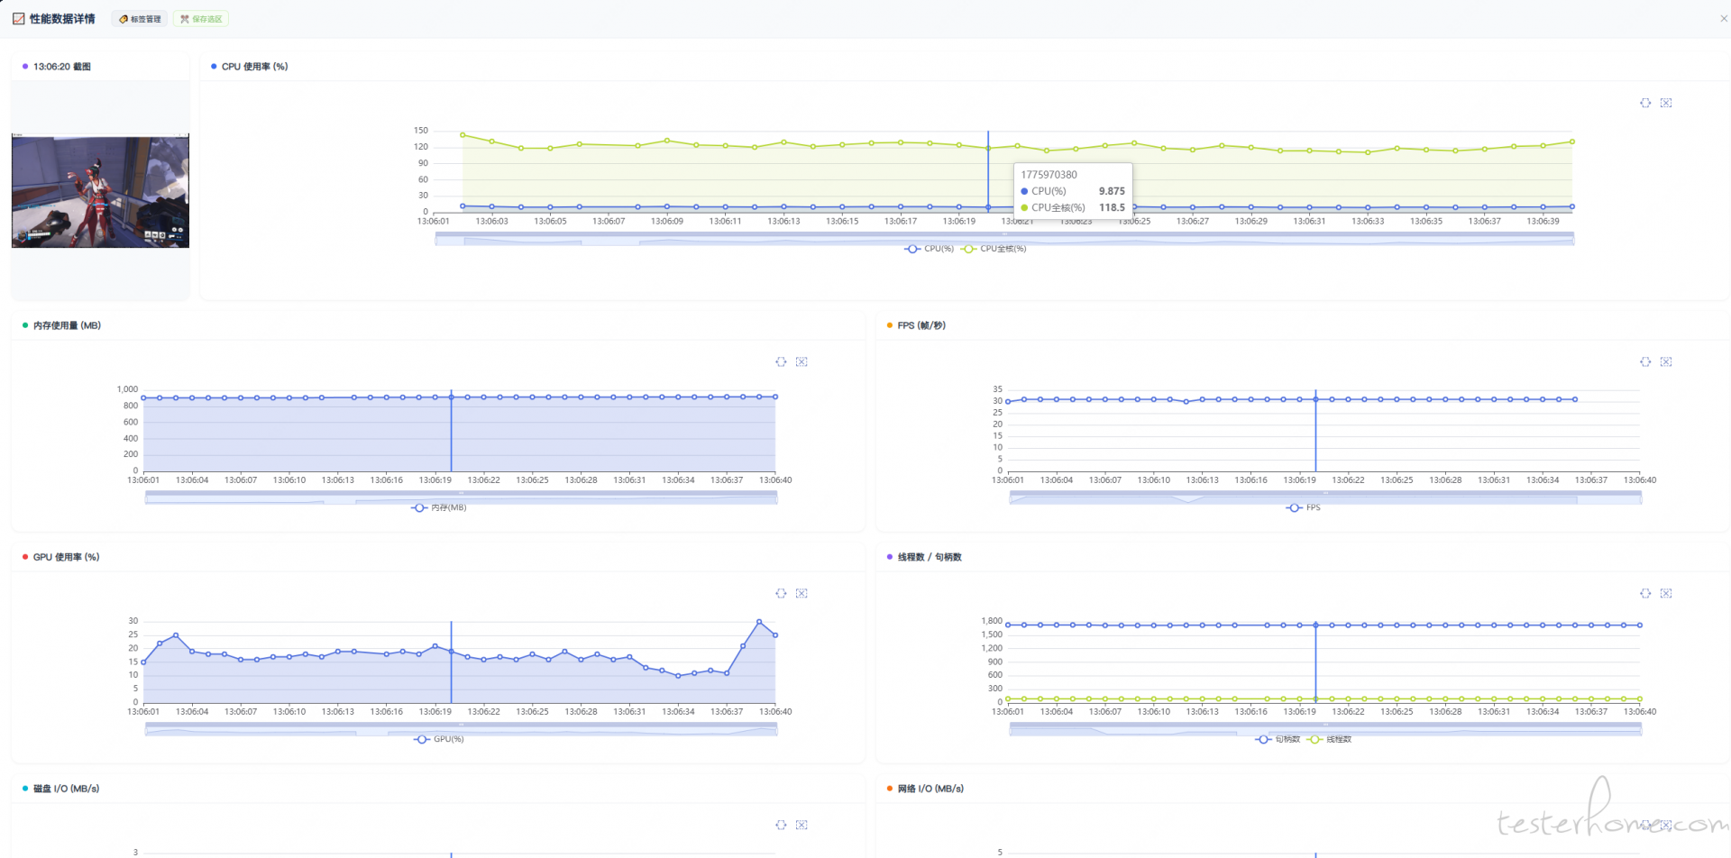Clear the selection on the memory chart
Viewport: 1731px width, 858px height.
coord(801,361)
